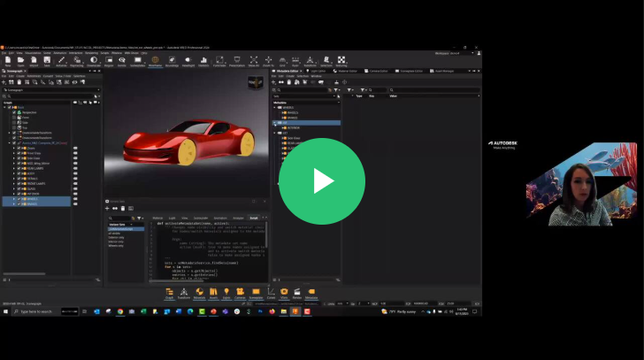644x360 pixels.
Task: Toggle the Side camera checkbox in Scenegraph
Action: pos(14,122)
